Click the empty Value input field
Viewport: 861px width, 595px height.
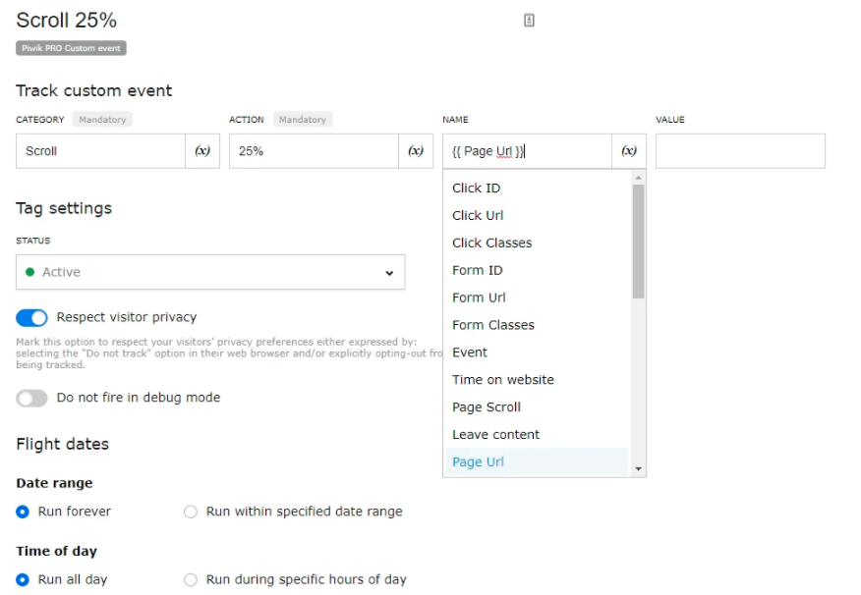[740, 151]
